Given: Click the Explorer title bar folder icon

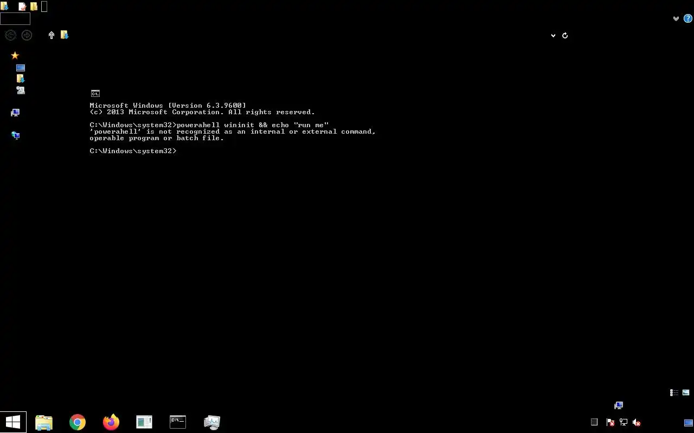Looking at the screenshot, I should (x=4, y=6).
